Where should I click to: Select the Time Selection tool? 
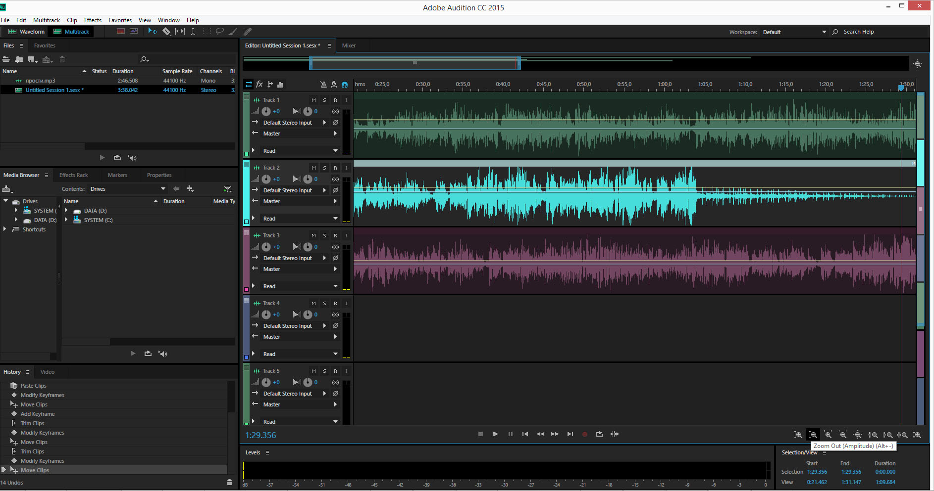193,31
